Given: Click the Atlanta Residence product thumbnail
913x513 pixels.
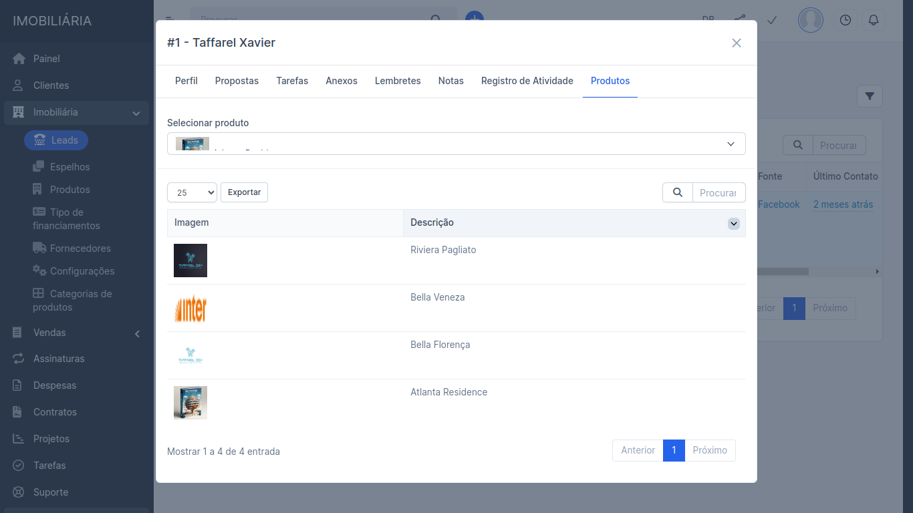Looking at the screenshot, I should [x=190, y=403].
